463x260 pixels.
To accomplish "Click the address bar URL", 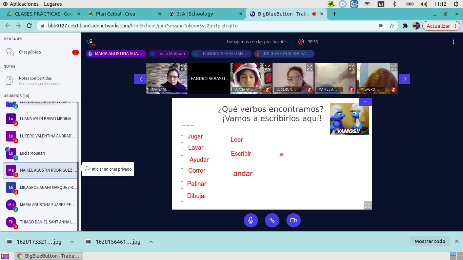I will point(143,26).
